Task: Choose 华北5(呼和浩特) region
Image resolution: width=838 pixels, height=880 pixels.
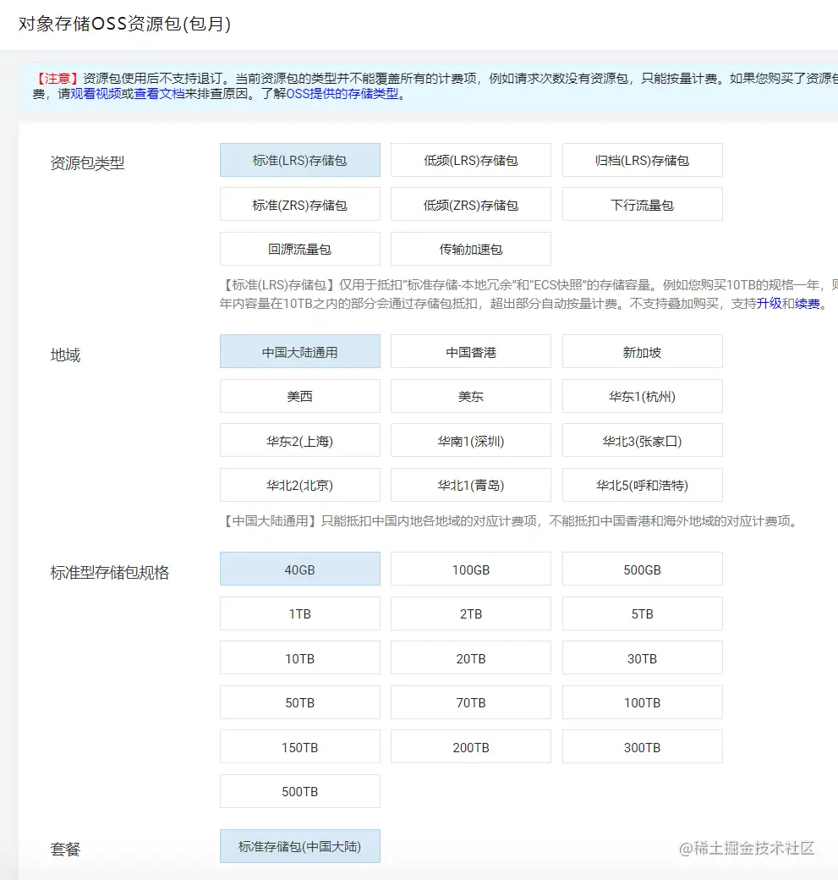Action: [x=643, y=485]
